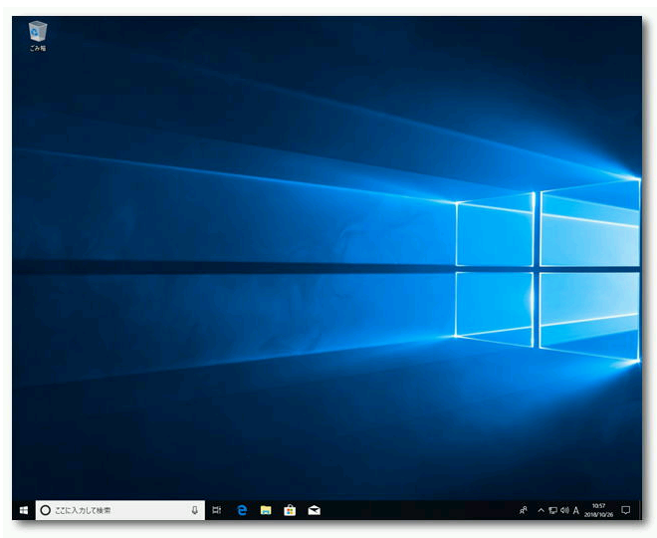Open the Mail app from the taskbar
This screenshot has width=657, height=538.
pos(314,510)
